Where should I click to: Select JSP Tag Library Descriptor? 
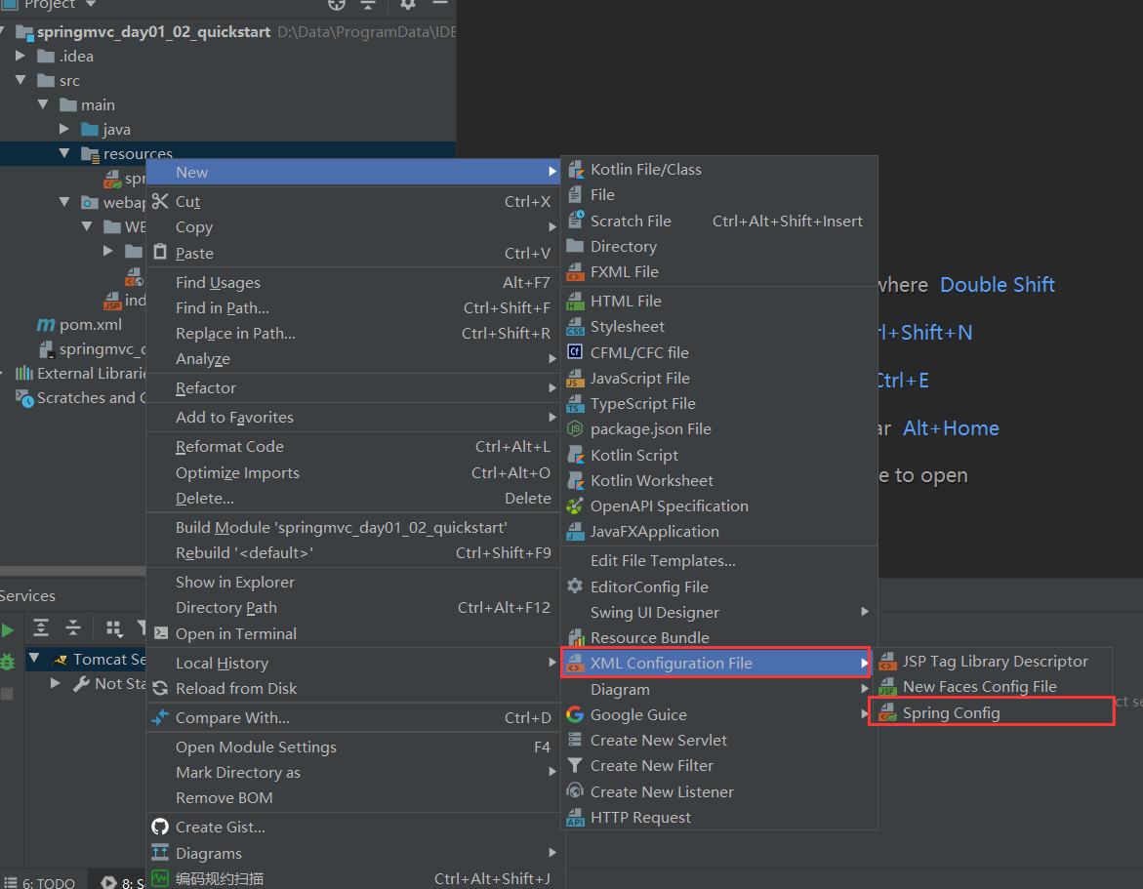click(992, 661)
